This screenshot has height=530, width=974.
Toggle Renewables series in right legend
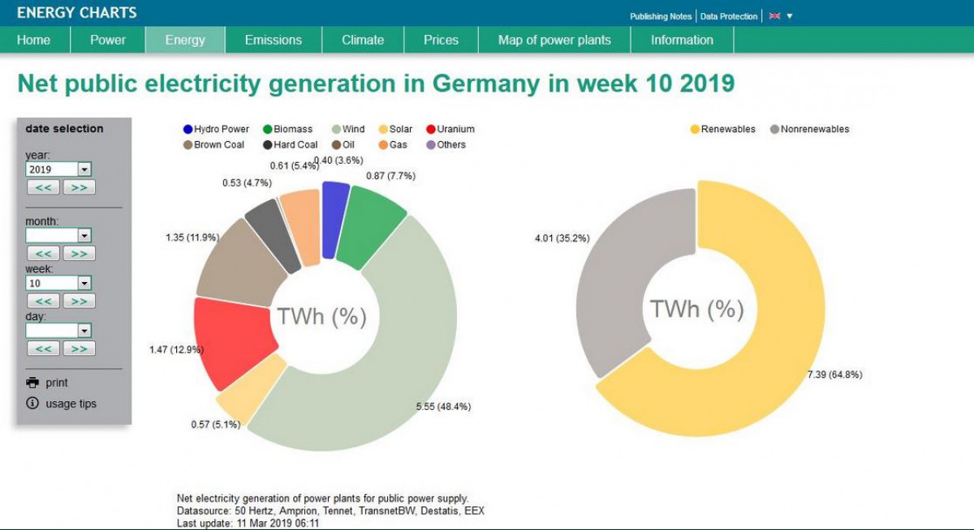(722, 129)
